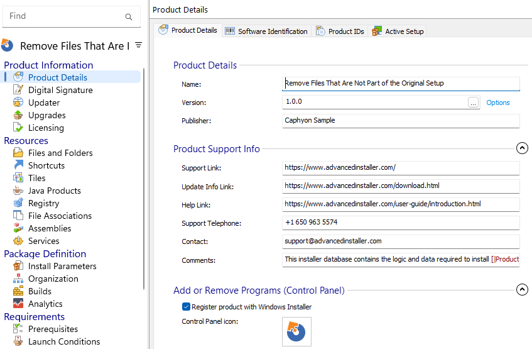Image resolution: width=532 pixels, height=349 pixels.
Task: Click the Registry cubes icon
Action: pyautogui.click(x=18, y=203)
